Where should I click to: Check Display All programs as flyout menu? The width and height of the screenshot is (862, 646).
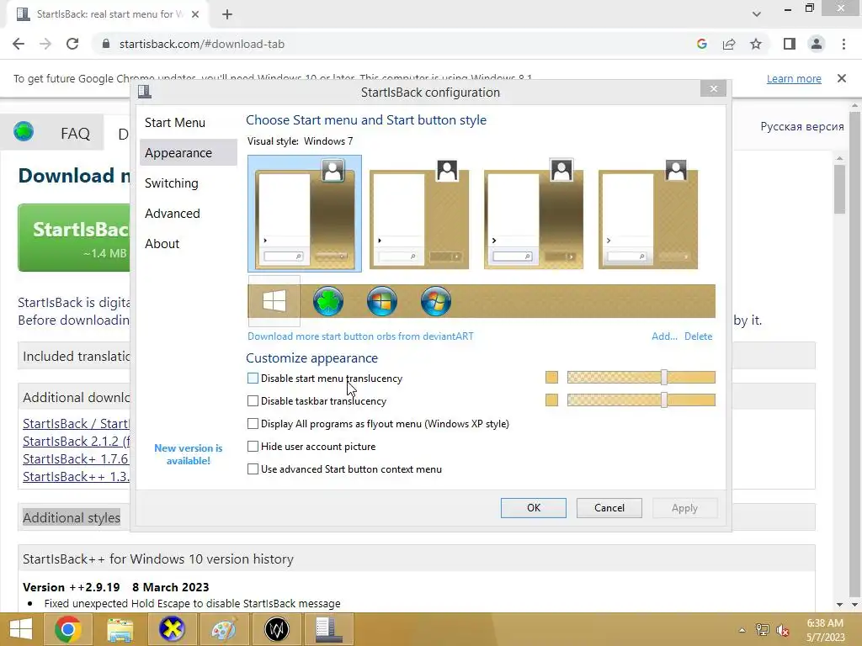(253, 424)
